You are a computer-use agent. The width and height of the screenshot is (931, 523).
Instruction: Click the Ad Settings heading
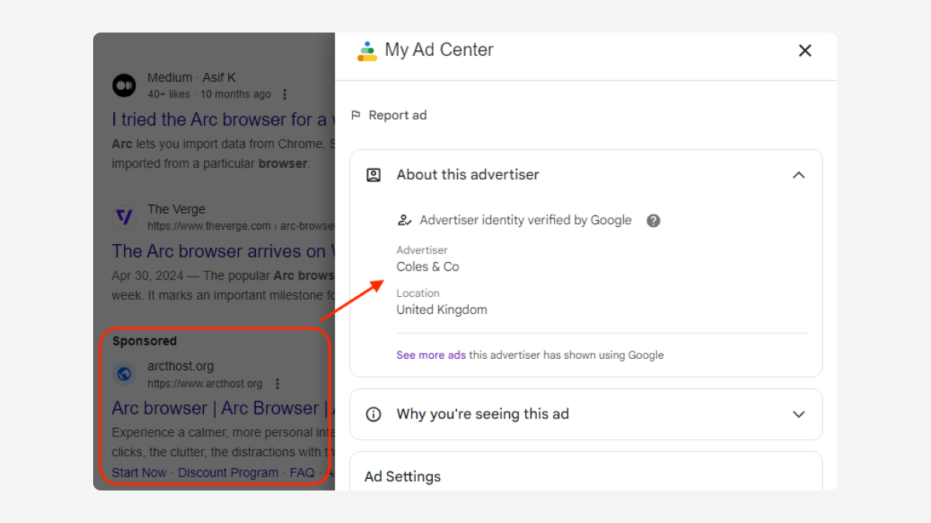403,477
